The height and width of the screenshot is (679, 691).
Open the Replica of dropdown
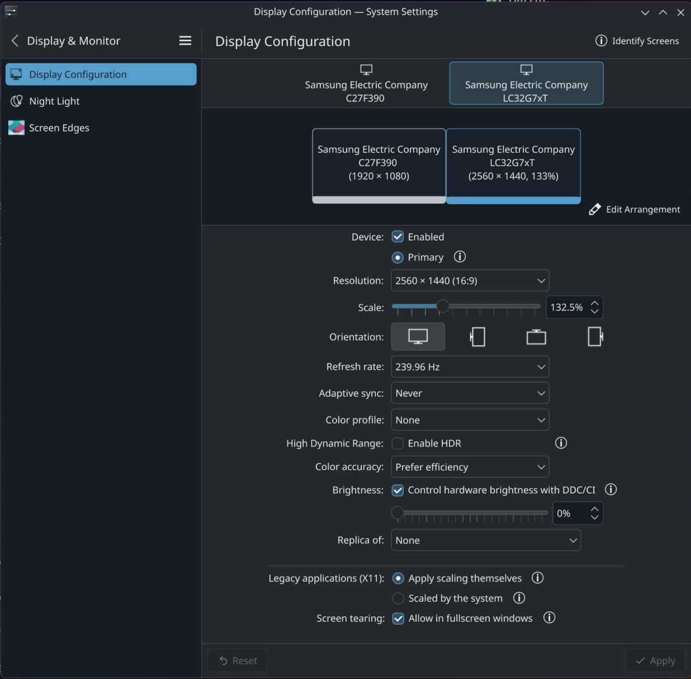click(486, 540)
